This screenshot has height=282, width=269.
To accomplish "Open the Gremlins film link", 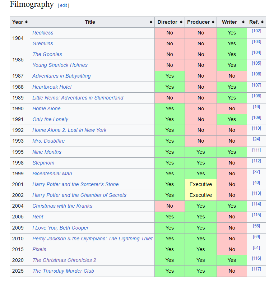I will pos(43,43).
